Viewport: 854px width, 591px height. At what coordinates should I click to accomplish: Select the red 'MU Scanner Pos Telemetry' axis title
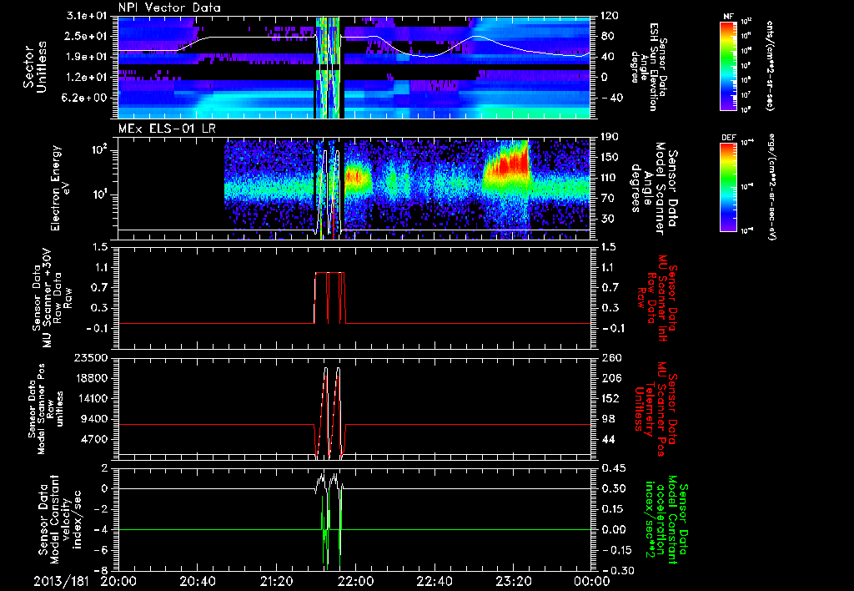click(x=656, y=409)
